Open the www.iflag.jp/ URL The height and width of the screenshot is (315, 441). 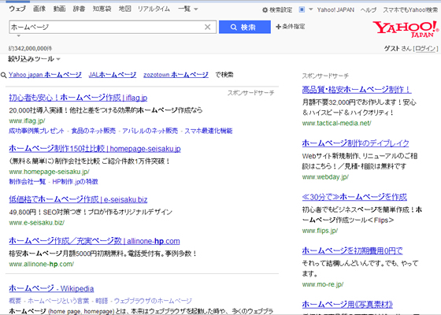click(x=27, y=121)
